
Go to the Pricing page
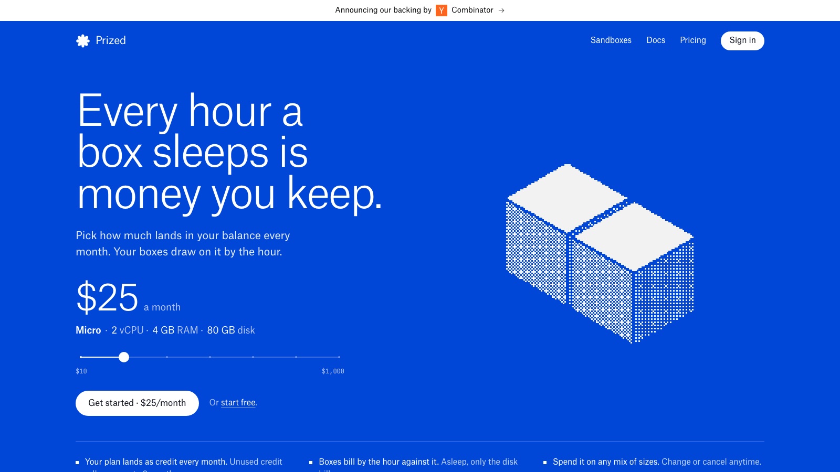pyautogui.click(x=693, y=40)
